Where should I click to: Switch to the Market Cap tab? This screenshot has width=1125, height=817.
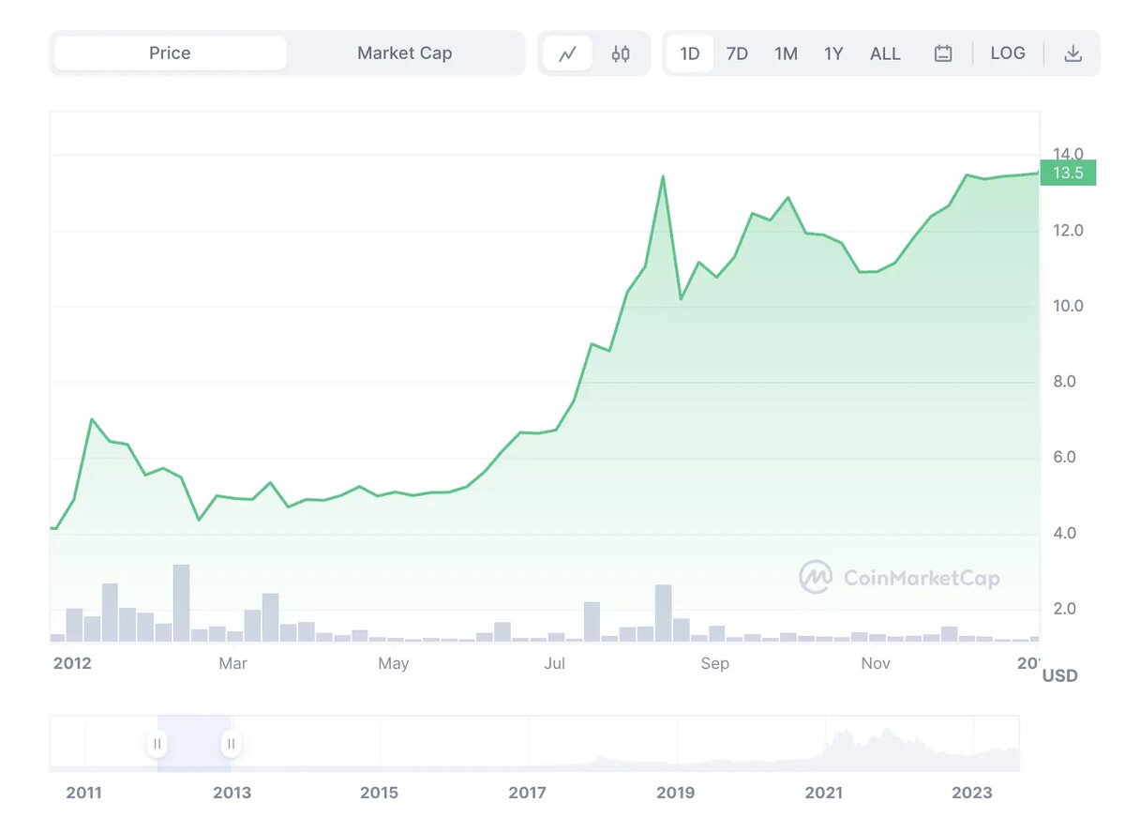pos(404,53)
